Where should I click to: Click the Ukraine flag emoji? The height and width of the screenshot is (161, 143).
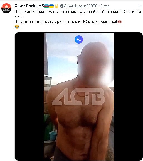[51, 6]
